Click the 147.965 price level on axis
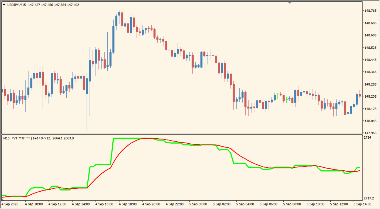380x209 pixels. click(x=370, y=133)
